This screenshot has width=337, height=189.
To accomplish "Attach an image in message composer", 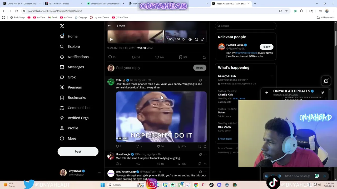I will point(267,176).
